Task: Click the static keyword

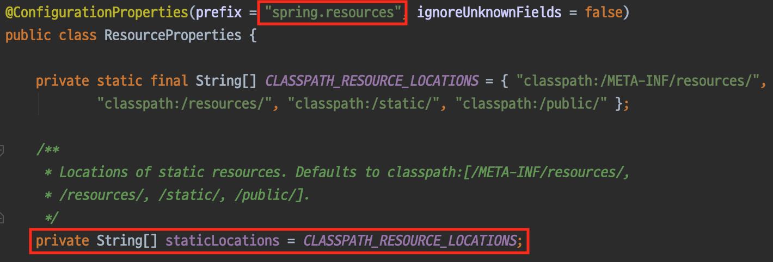Action: [x=119, y=81]
